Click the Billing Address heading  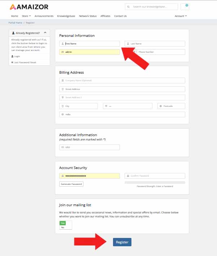71,72
